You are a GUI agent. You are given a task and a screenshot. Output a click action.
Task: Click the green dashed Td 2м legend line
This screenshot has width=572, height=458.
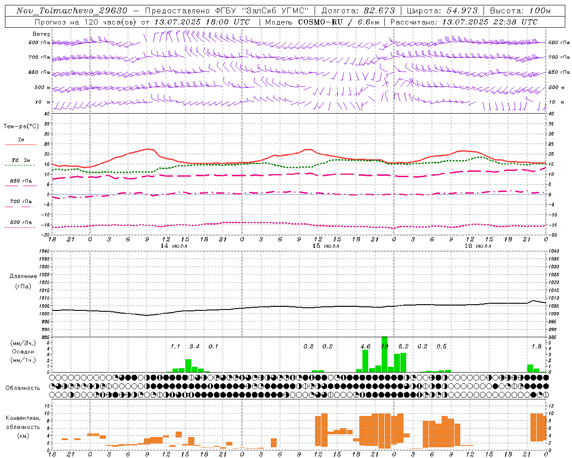[x=20, y=165]
